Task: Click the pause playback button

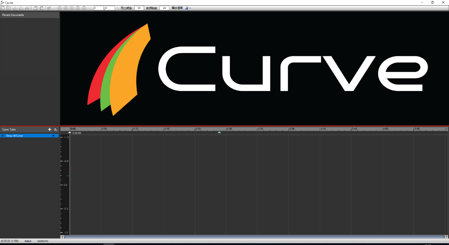Action: (78, 8)
